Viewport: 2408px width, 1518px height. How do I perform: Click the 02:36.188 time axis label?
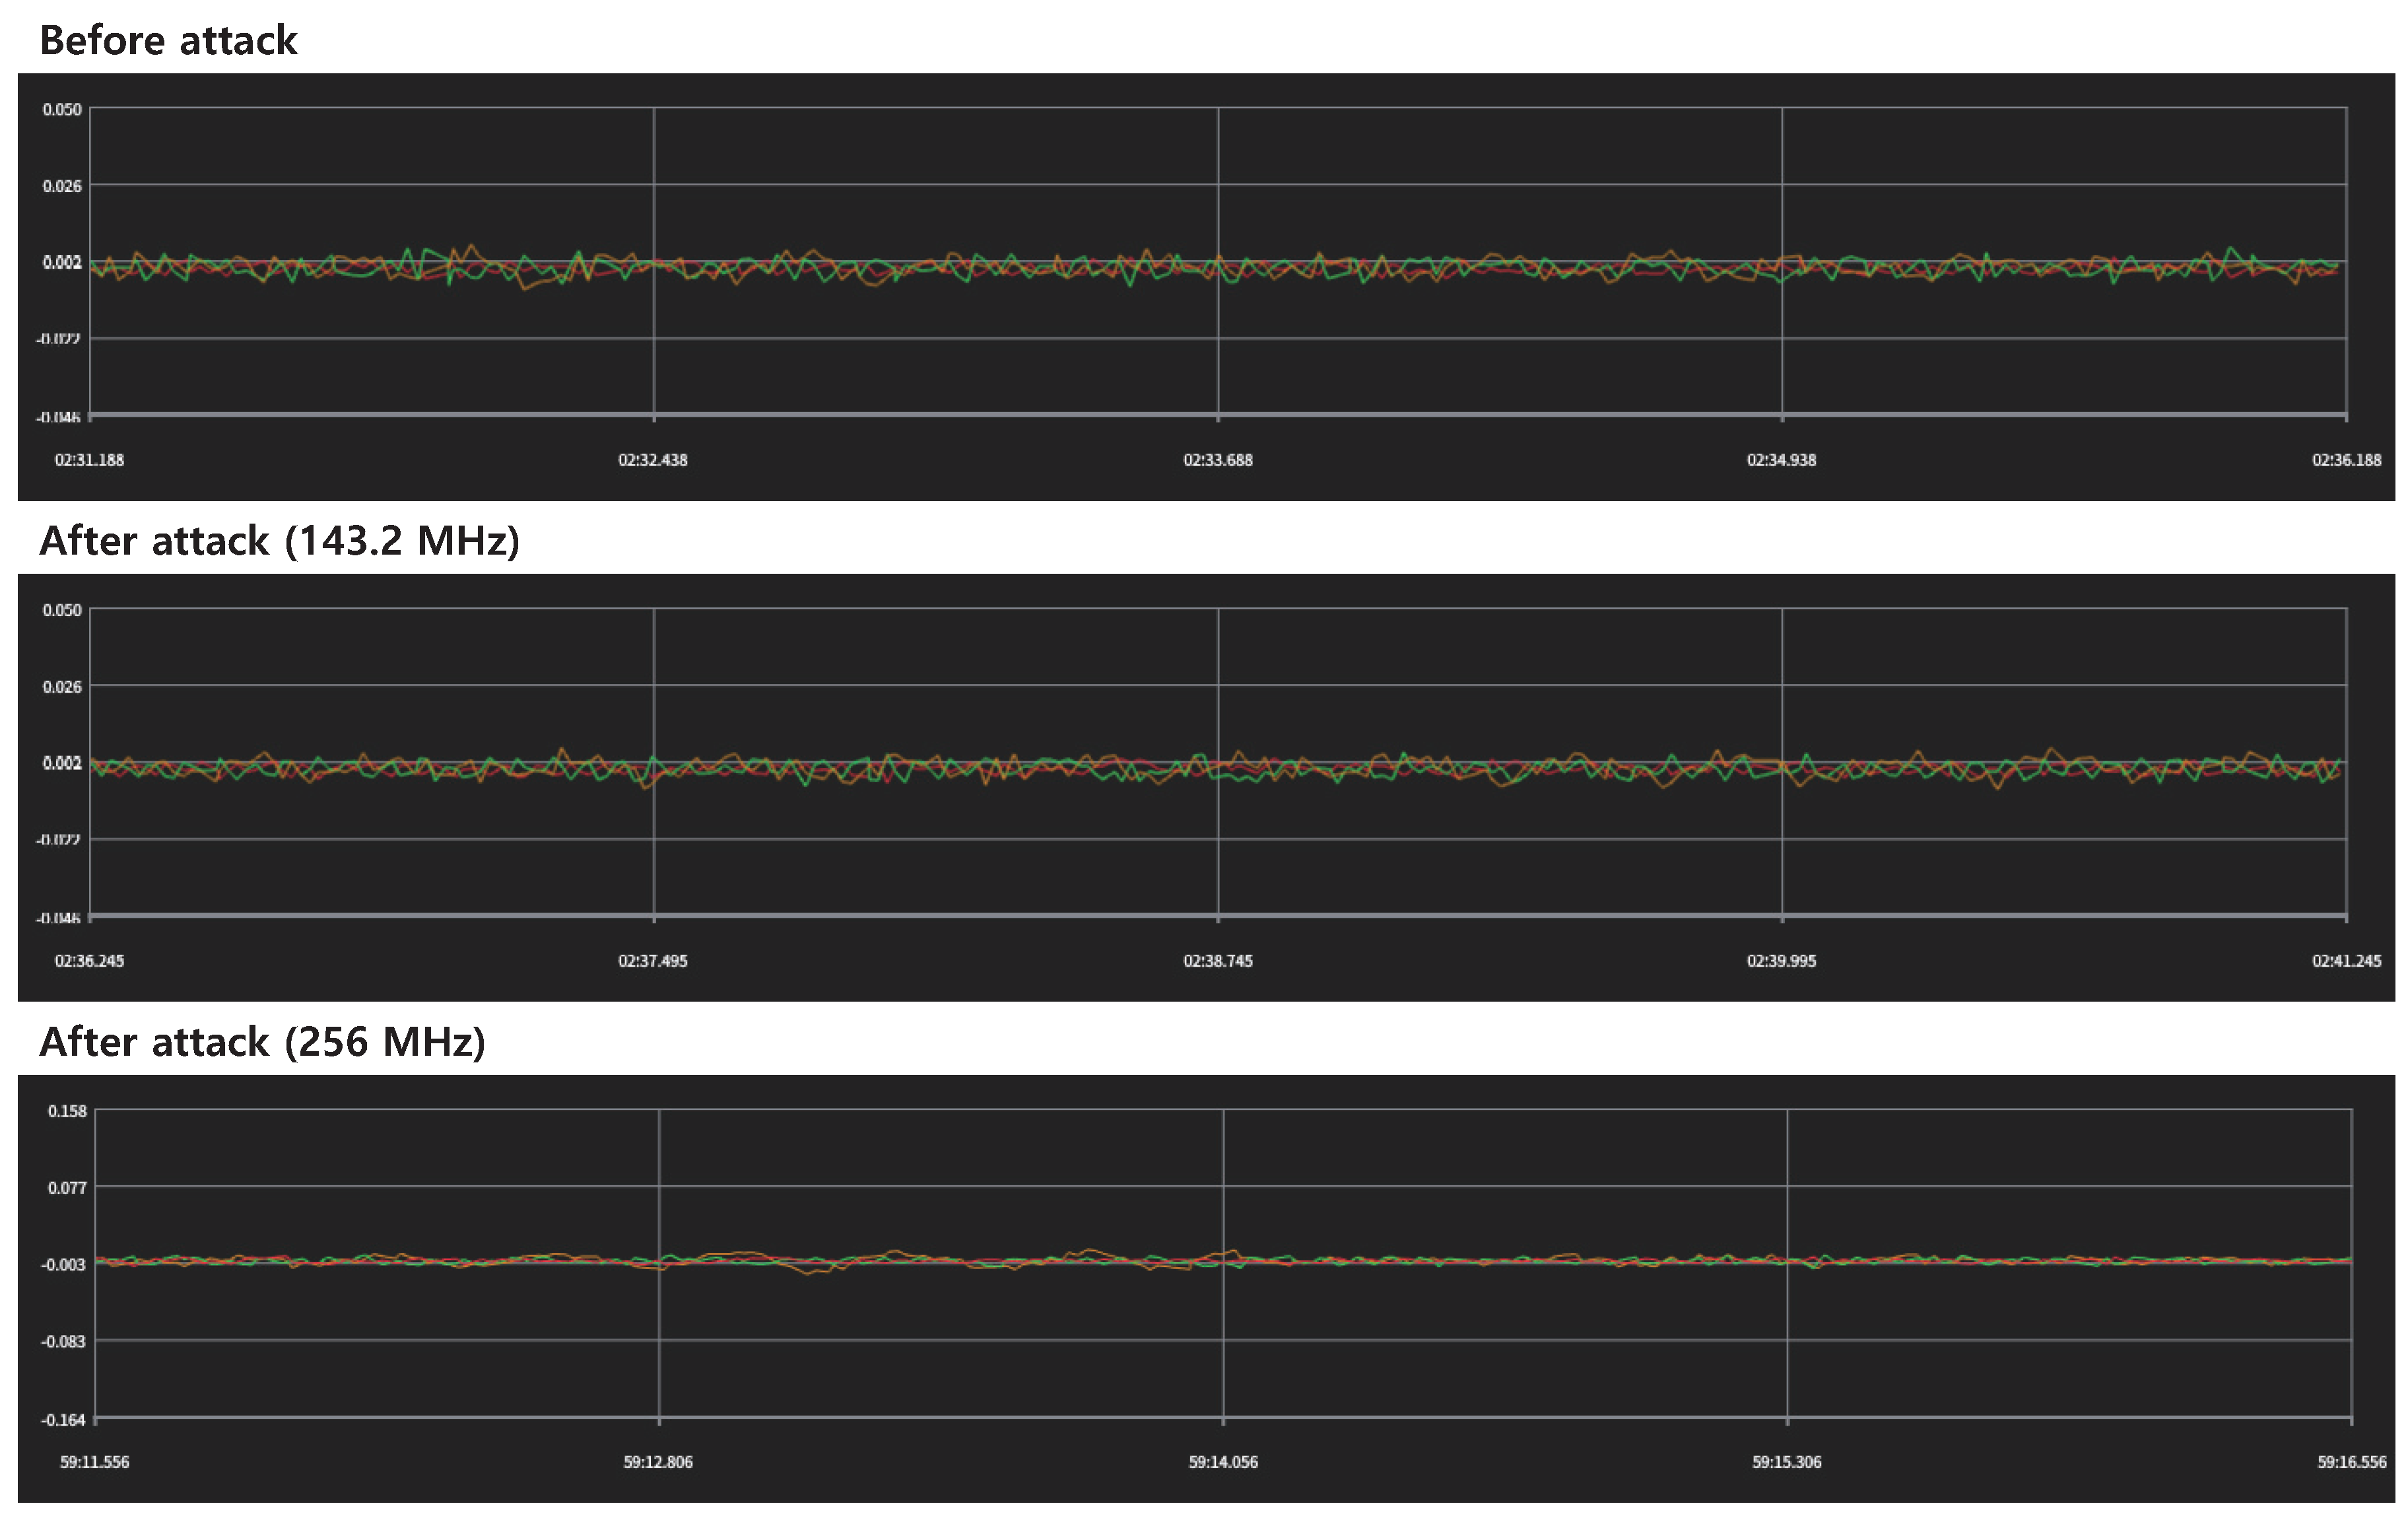[x=2346, y=460]
